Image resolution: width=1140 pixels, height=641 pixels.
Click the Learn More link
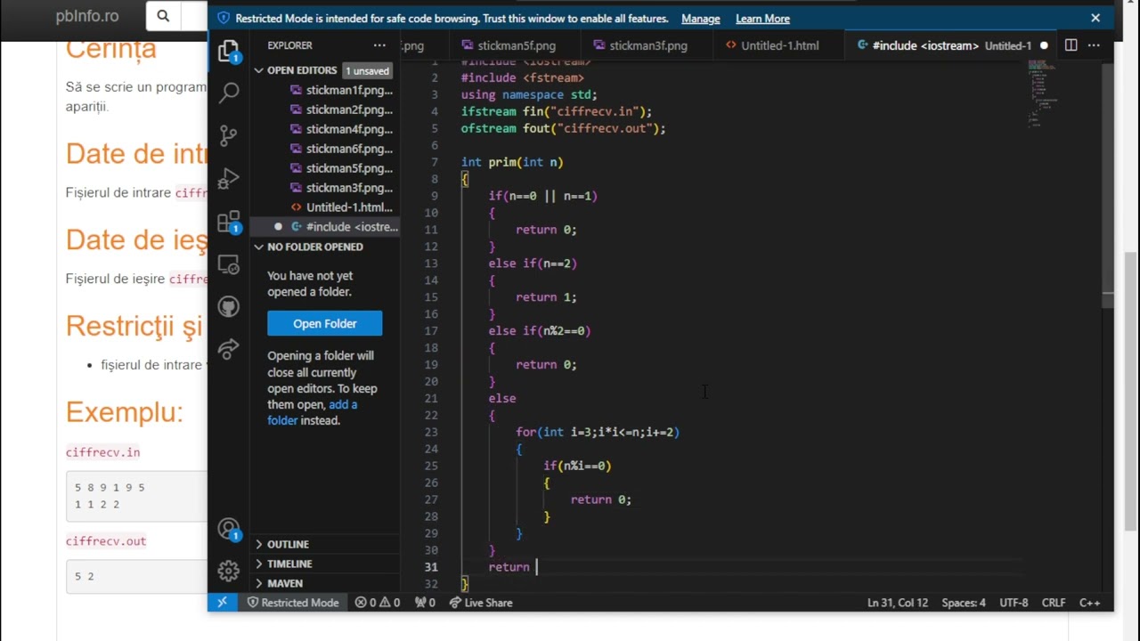762,19
